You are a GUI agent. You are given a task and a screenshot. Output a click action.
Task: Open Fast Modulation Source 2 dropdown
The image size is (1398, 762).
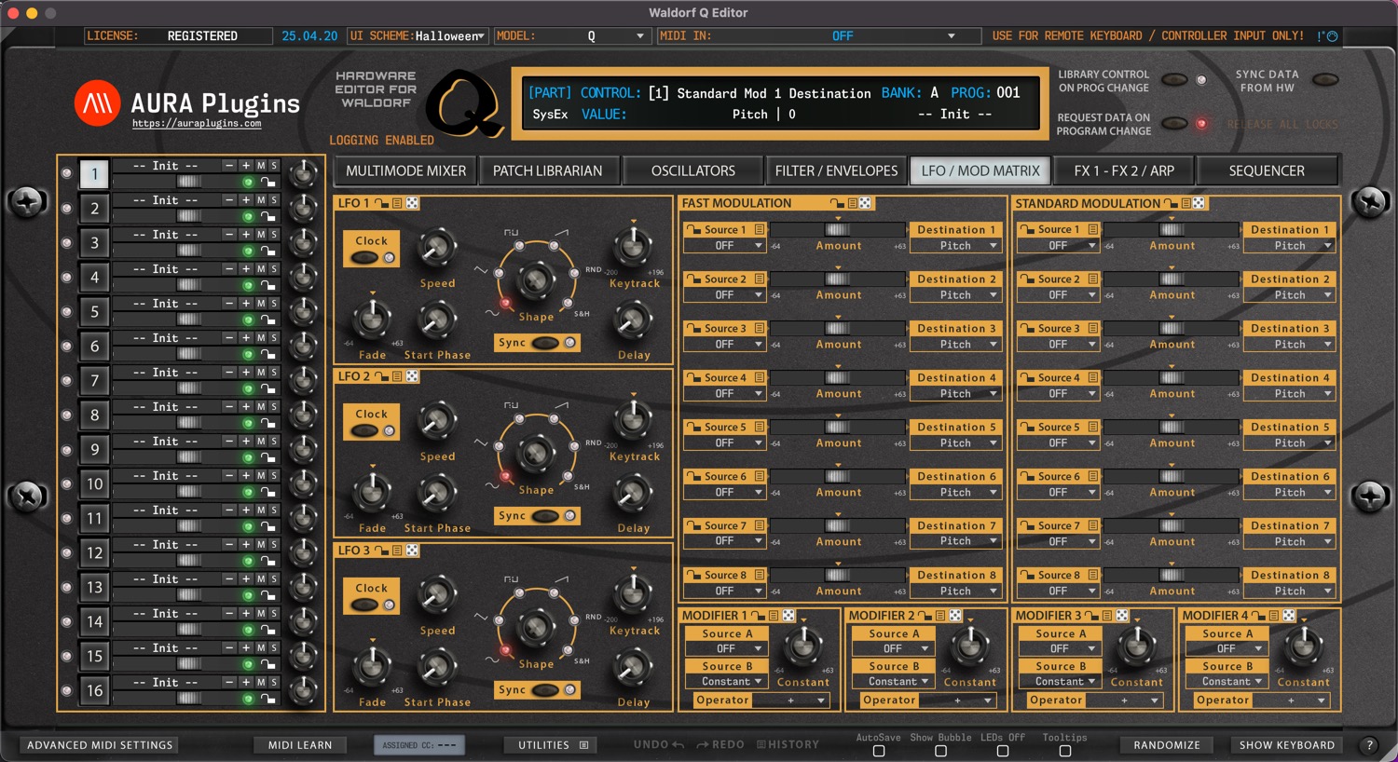tap(725, 295)
